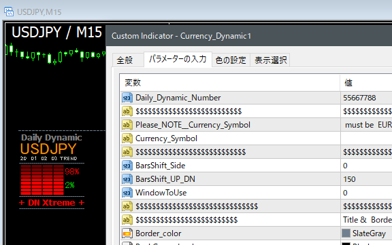
Task: Edit the BarsShift_UP_DN value 150
Action: pyautogui.click(x=366, y=179)
